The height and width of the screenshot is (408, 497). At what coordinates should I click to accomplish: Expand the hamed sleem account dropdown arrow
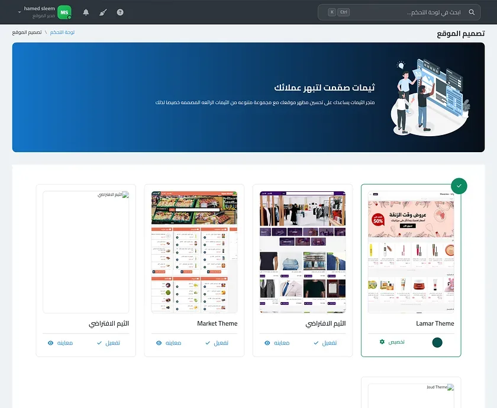pos(20,12)
